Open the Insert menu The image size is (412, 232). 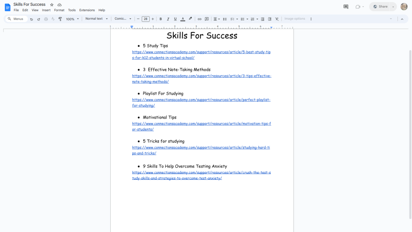46,10
